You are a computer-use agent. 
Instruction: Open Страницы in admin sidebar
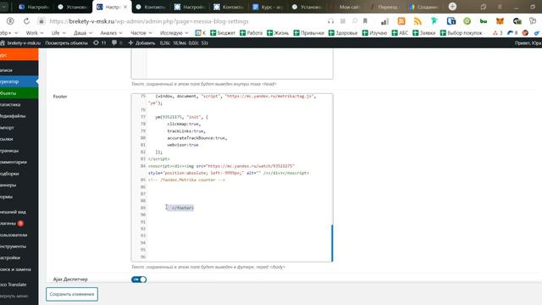pyautogui.click(x=9, y=151)
